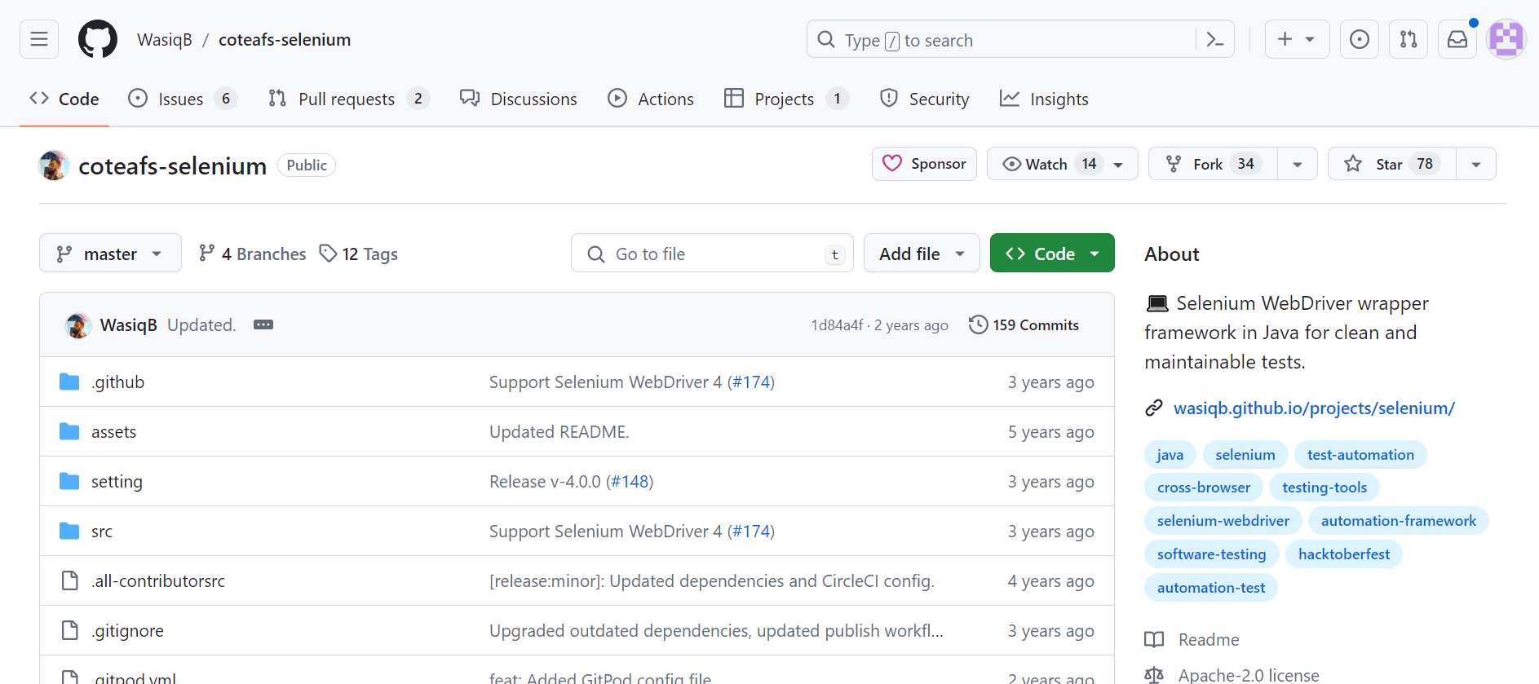Screen dimensions: 1539x684
Task: Open the issues shortcut icon in header
Action: [1360, 39]
